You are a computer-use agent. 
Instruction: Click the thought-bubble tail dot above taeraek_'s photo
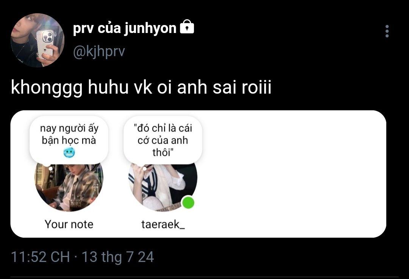[x=144, y=169]
